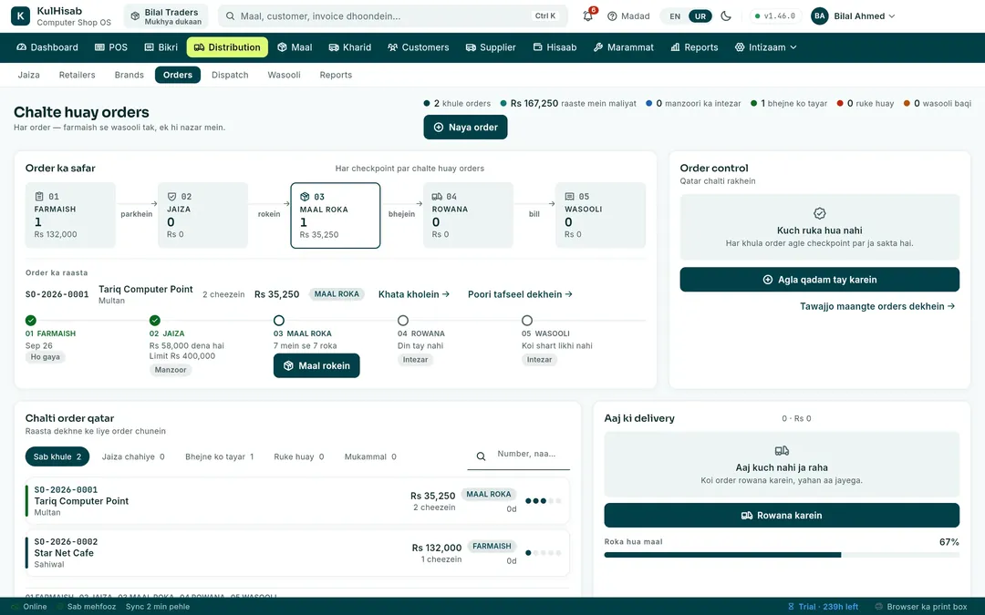Open the Maal menu
The image size is (985, 615).
(x=295, y=47)
